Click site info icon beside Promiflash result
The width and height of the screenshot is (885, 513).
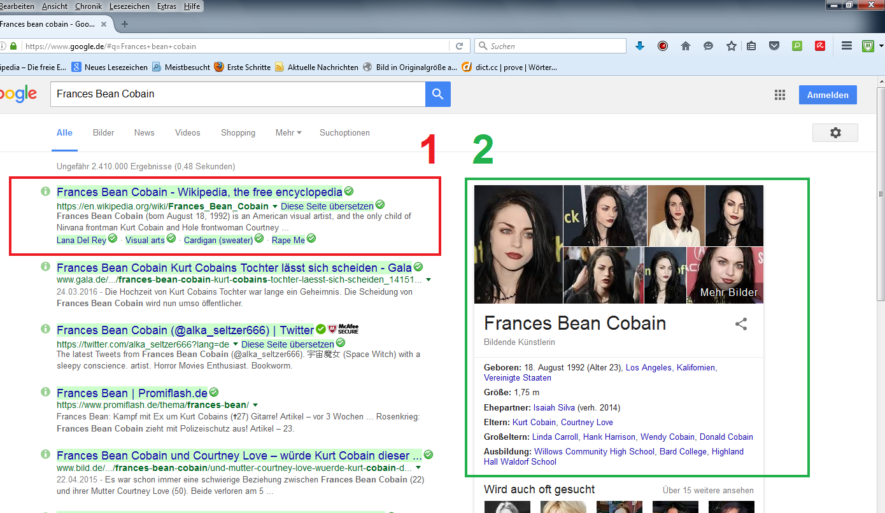(x=45, y=392)
